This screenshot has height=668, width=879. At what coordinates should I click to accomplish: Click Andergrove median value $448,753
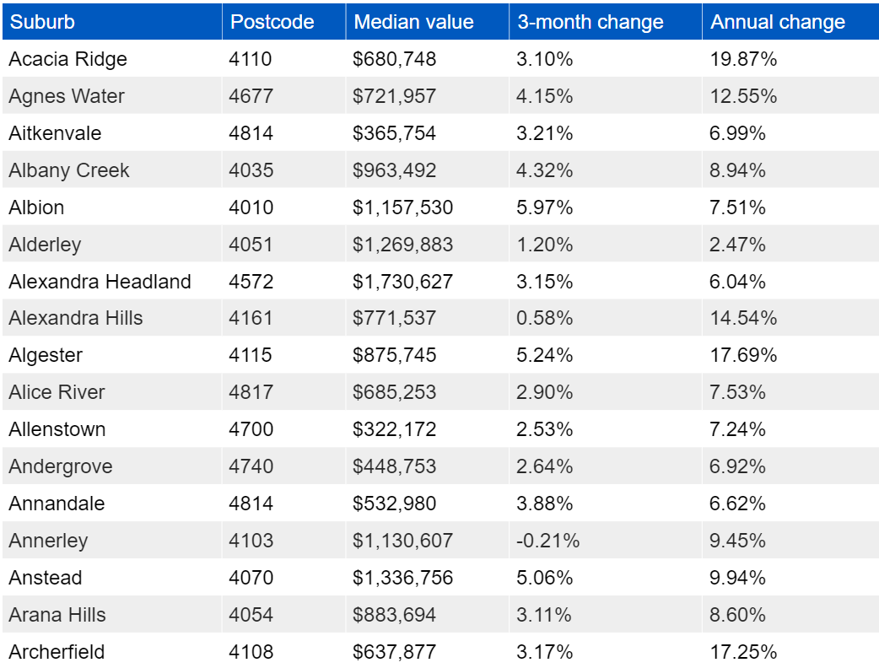point(394,466)
